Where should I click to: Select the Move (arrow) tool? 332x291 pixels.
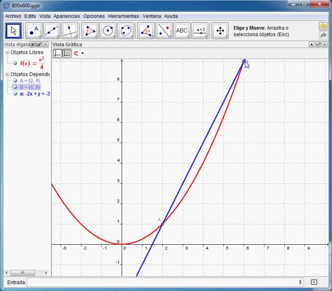pos(14,30)
